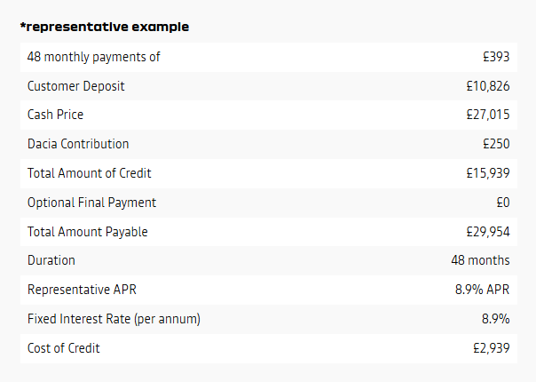Select the Dacia Contribution label
This screenshot has width=536, height=382.
[78, 144]
